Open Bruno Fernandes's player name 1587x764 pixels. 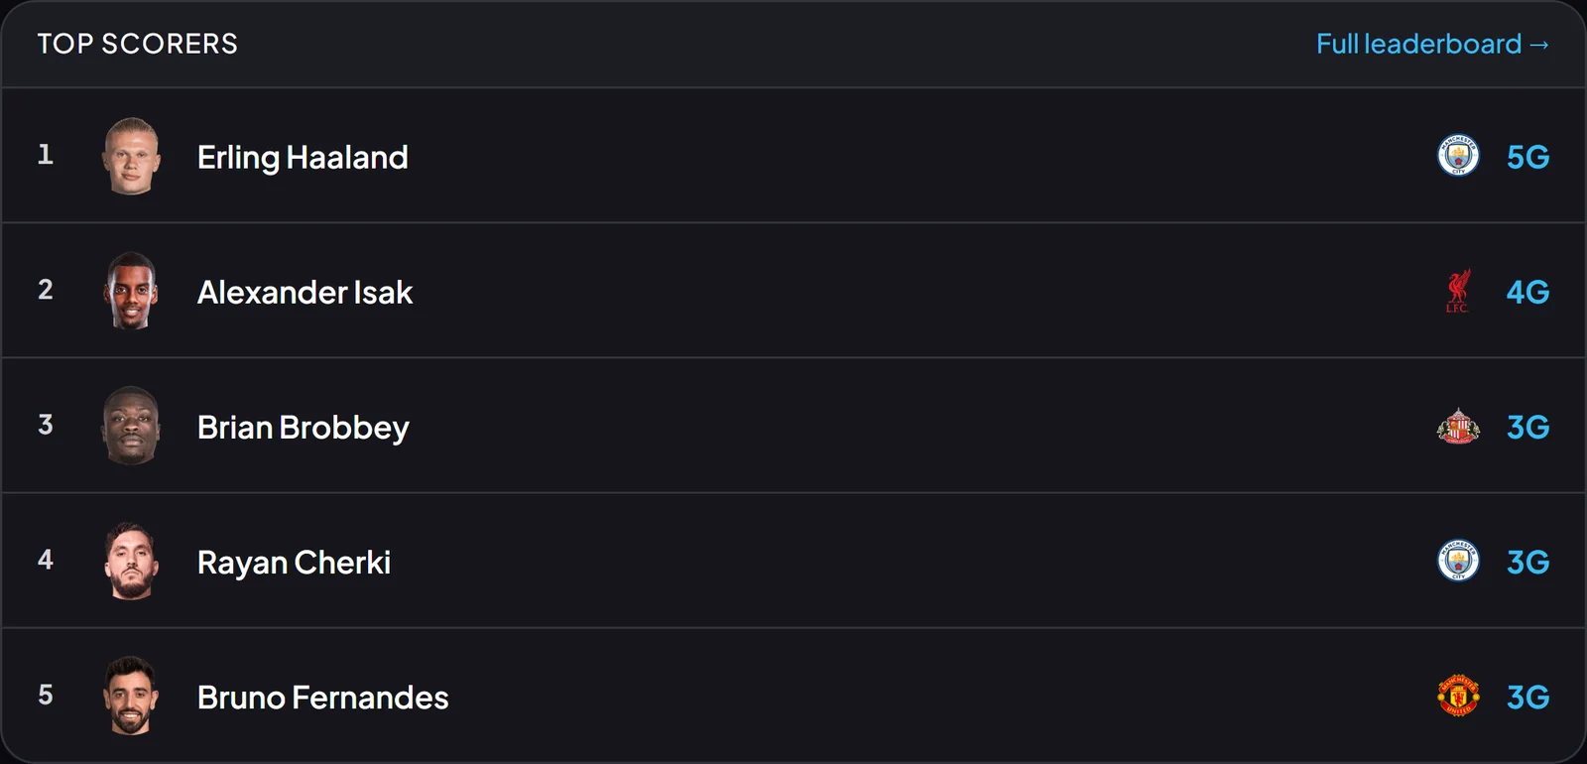click(x=322, y=698)
